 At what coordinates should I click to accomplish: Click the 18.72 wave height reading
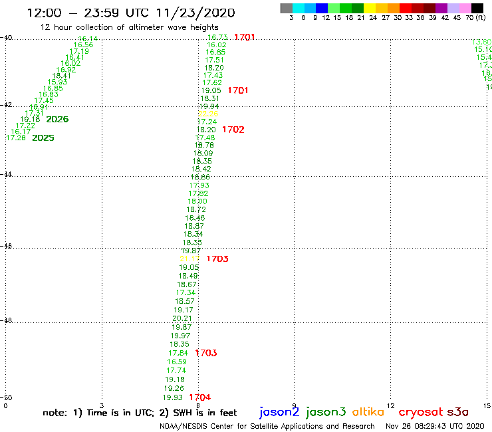(x=196, y=209)
